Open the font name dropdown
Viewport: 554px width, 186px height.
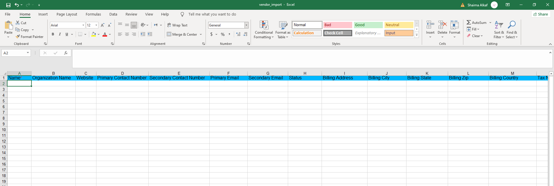click(83, 25)
